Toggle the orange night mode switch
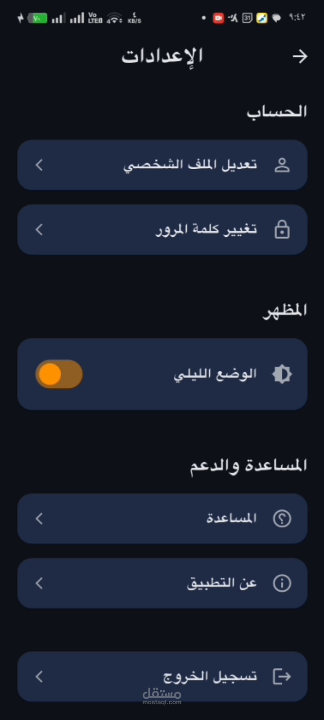This screenshot has width=324, height=720. click(59, 374)
